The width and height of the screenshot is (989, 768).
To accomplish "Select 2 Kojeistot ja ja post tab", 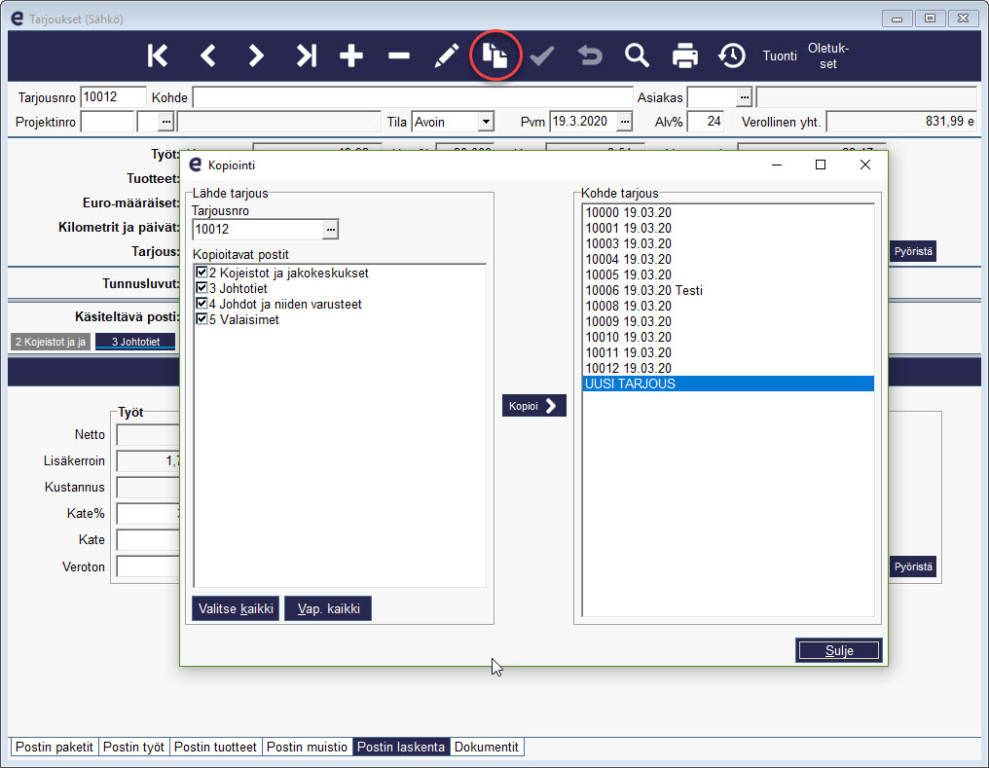I will pos(51,342).
